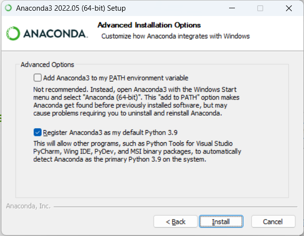
Task: Close the Anaconda3 Setup window
Action: click(288, 8)
